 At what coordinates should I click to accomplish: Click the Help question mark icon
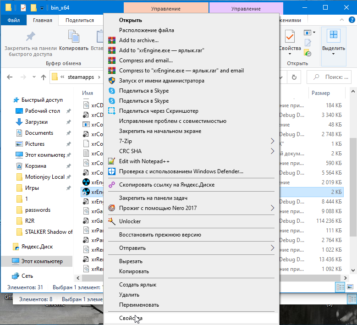352,20
